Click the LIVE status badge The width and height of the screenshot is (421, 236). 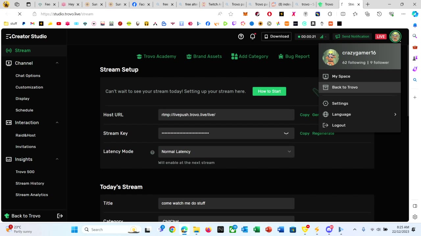pos(381,37)
